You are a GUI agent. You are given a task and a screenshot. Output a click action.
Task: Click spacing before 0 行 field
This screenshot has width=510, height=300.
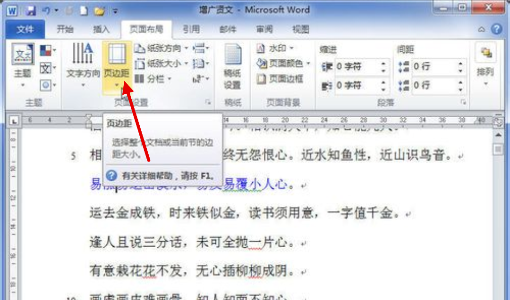coord(433,67)
